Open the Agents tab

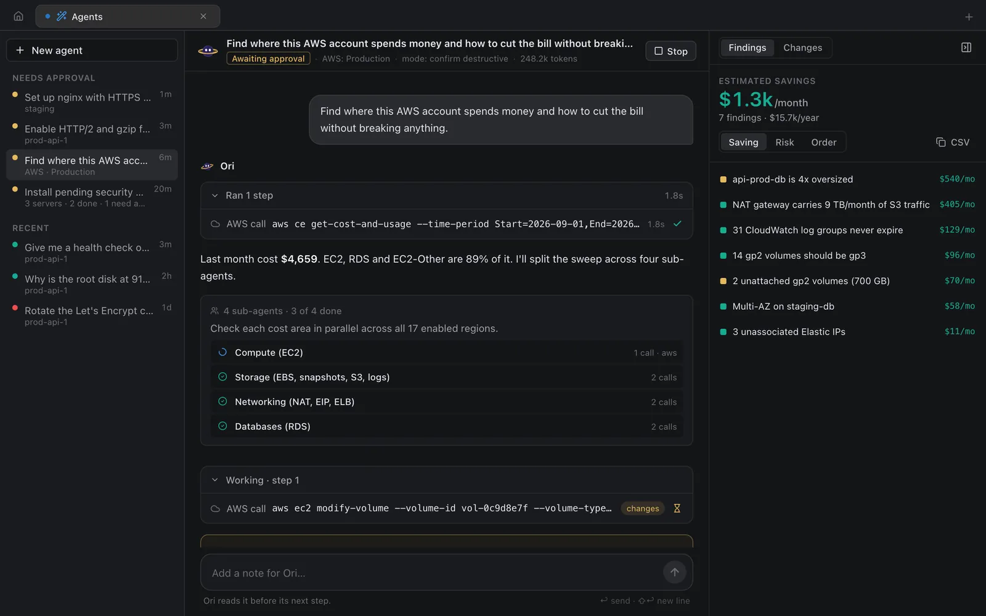pyautogui.click(x=128, y=17)
